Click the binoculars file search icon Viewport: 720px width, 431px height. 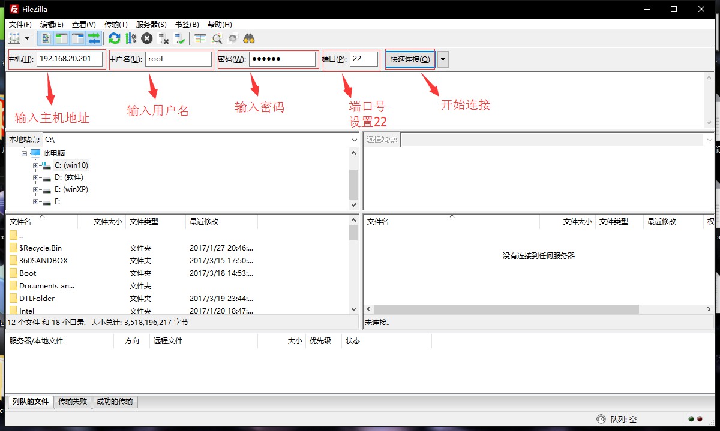(249, 38)
